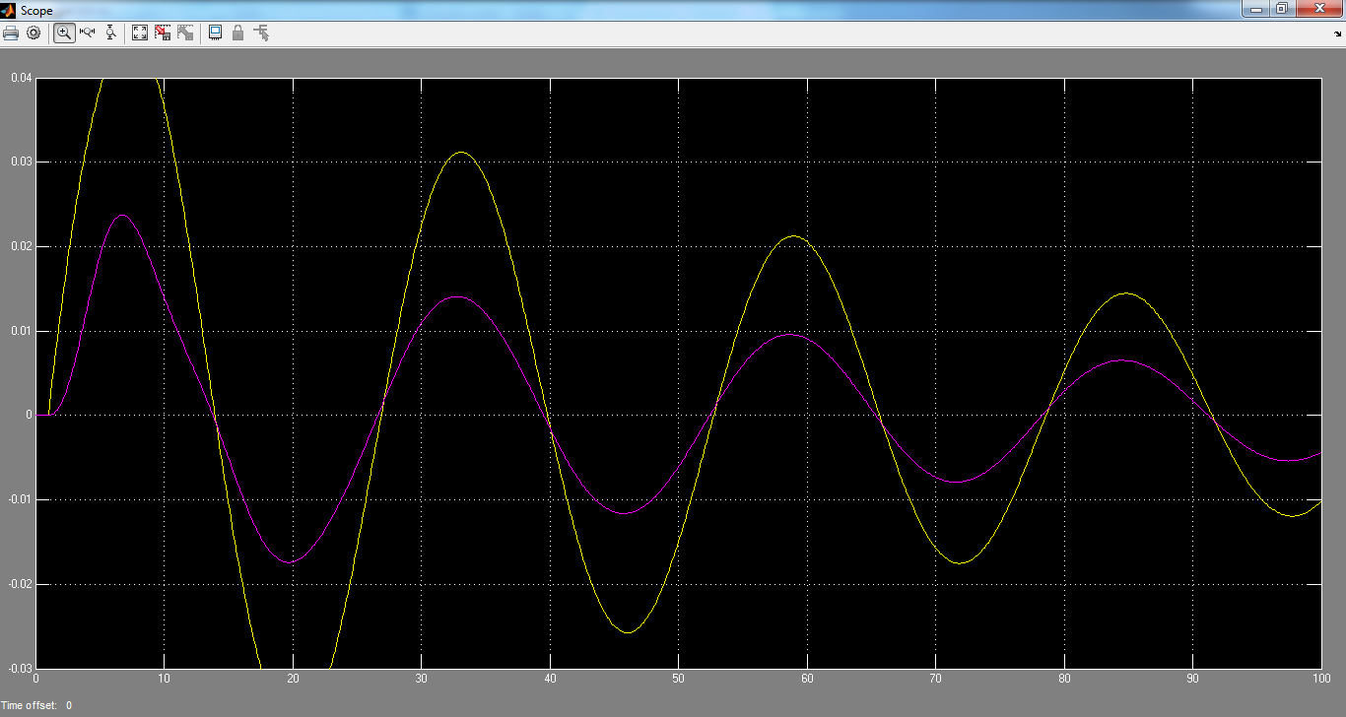Viewport: 1346px width, 717px height.
Task: Autoscale the scope axes
Action: click(x=140, y=33)
